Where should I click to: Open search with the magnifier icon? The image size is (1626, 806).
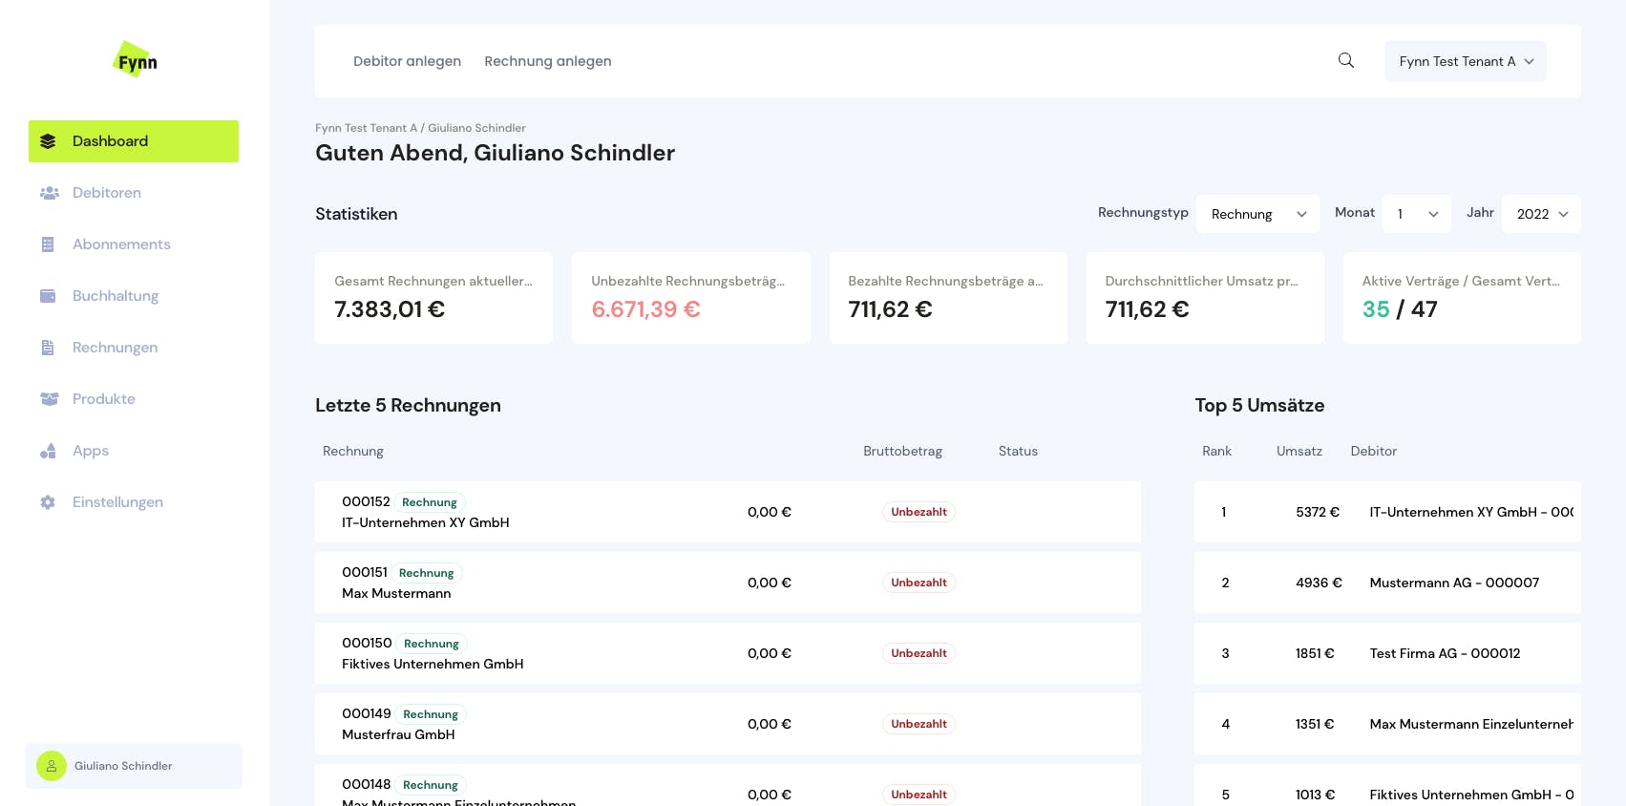click(x=1346, y=61)
